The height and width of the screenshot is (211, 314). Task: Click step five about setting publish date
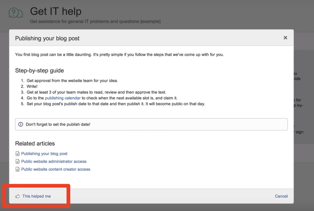(x=116, y=104)
